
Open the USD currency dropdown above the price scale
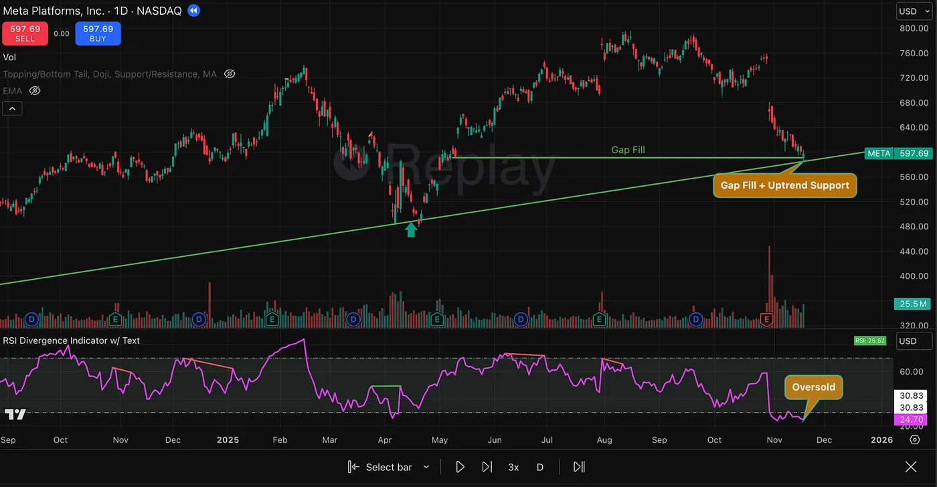coord(913,11)
